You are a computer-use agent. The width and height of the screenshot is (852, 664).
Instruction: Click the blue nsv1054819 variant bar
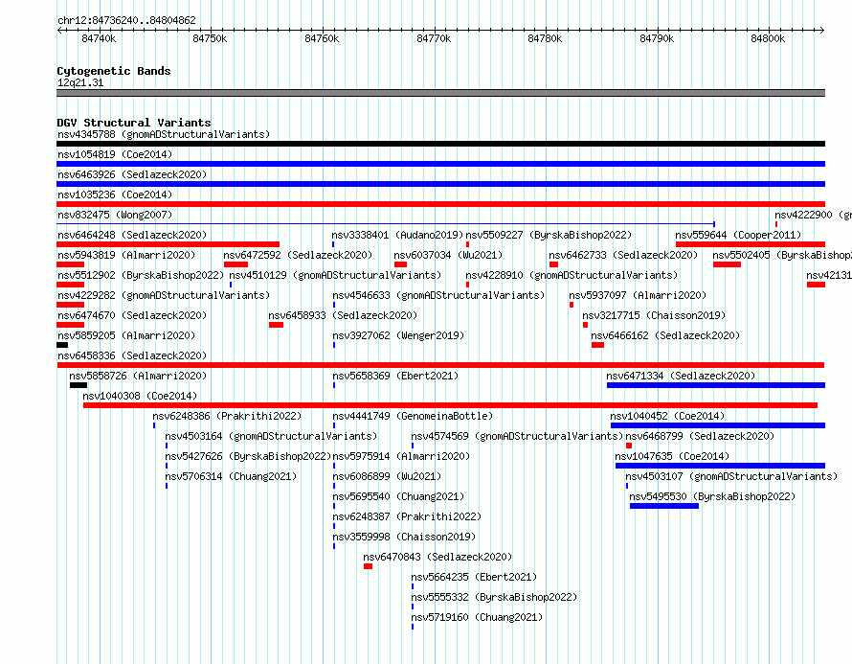click(440, 164)
